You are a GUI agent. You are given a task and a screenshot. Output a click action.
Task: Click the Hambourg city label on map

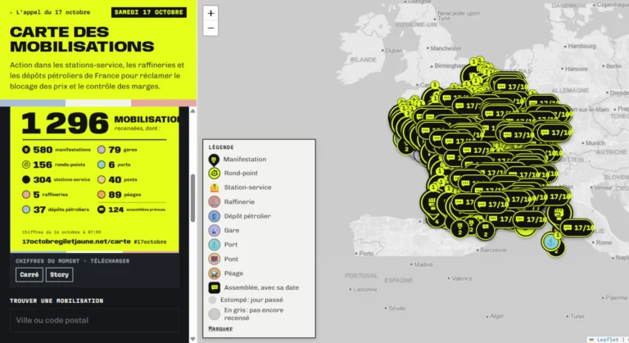coord(581,46)
